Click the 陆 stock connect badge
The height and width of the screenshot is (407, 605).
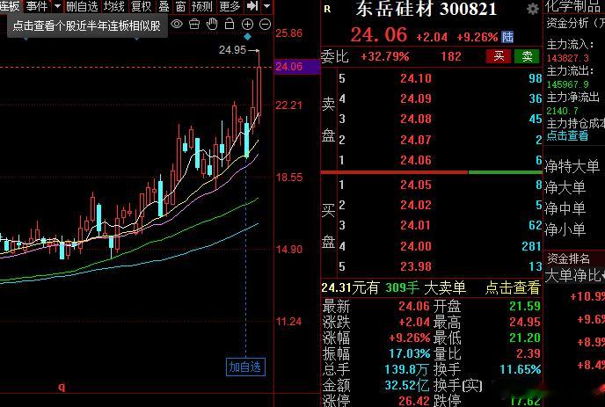(x=507, y=37)
